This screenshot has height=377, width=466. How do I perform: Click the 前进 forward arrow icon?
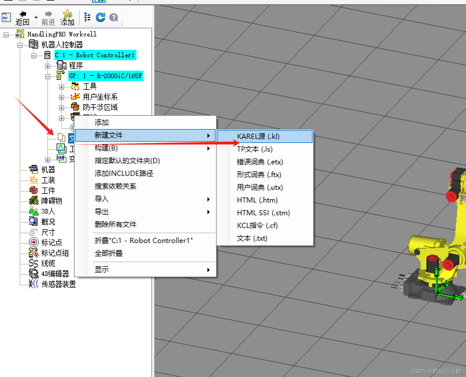[x=48, y=14]
